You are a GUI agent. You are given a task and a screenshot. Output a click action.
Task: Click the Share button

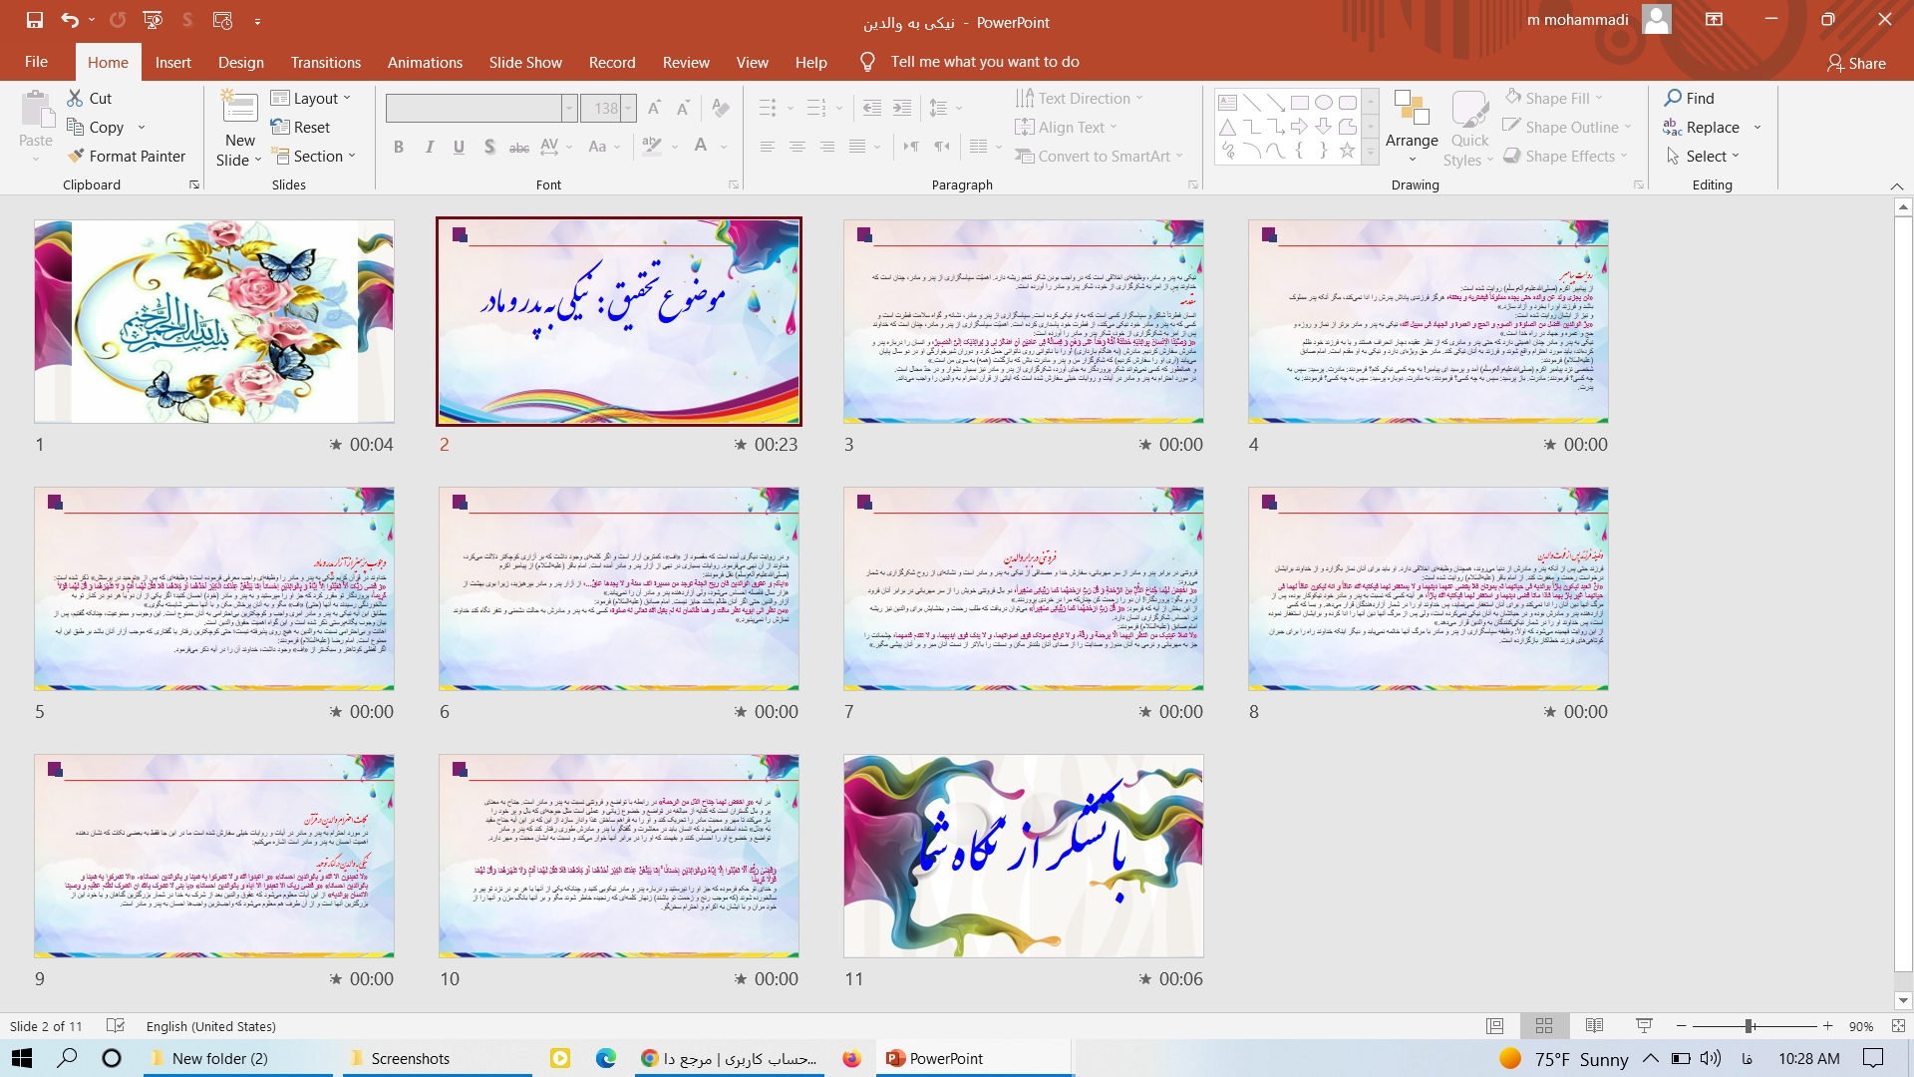click(x=1856, y=63)
